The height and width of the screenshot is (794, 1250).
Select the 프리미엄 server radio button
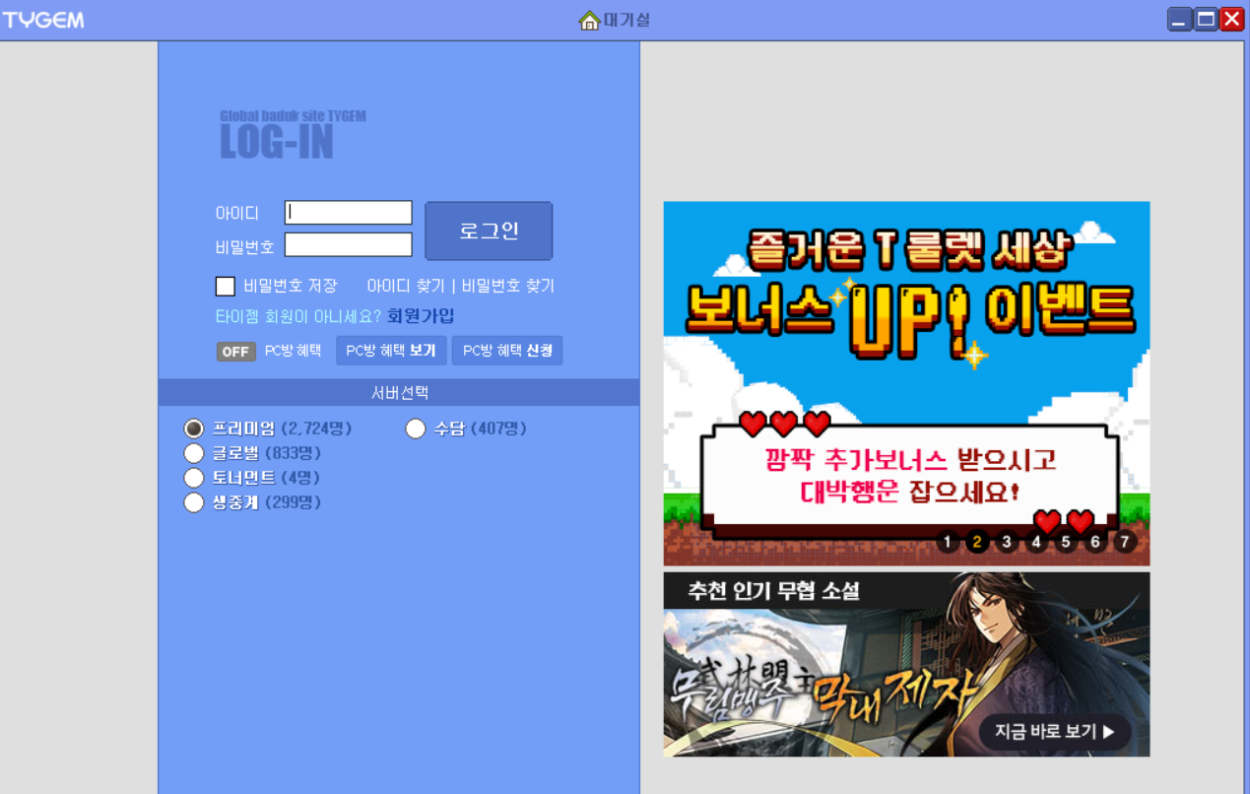(194, 429)
